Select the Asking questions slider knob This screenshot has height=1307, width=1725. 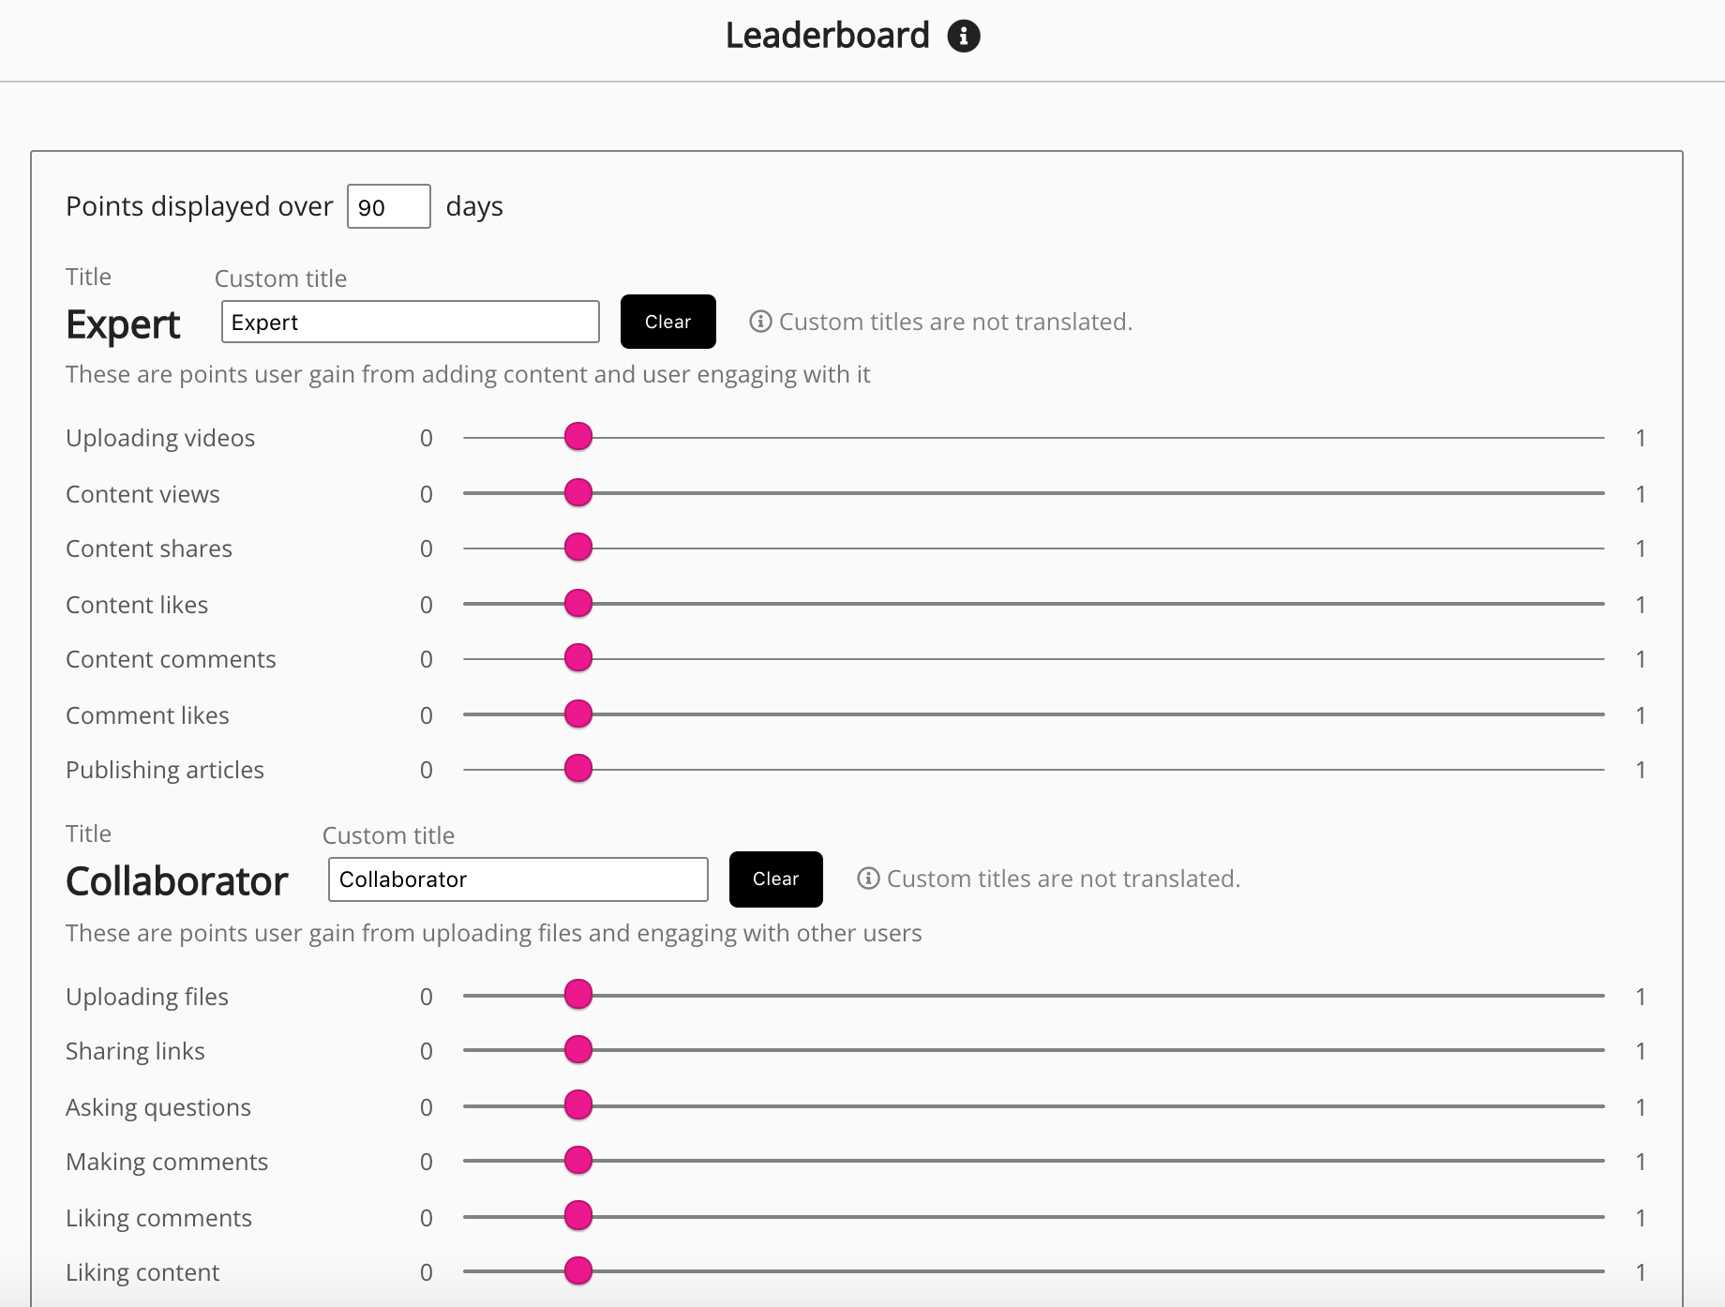pyautogui.click(x=578, y=1105)
